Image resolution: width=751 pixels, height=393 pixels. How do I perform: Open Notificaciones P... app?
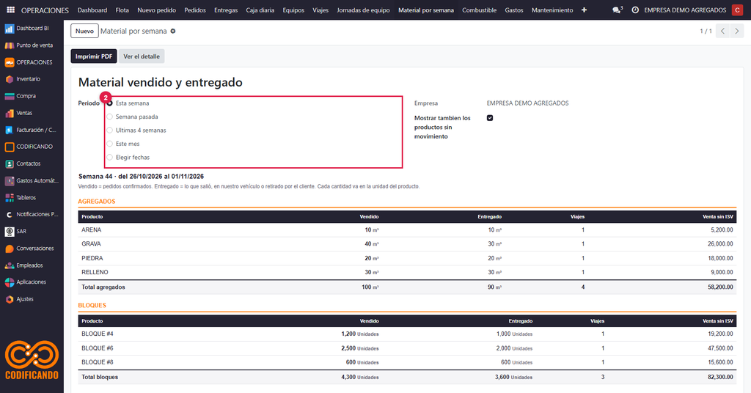(x=32, y=214)
